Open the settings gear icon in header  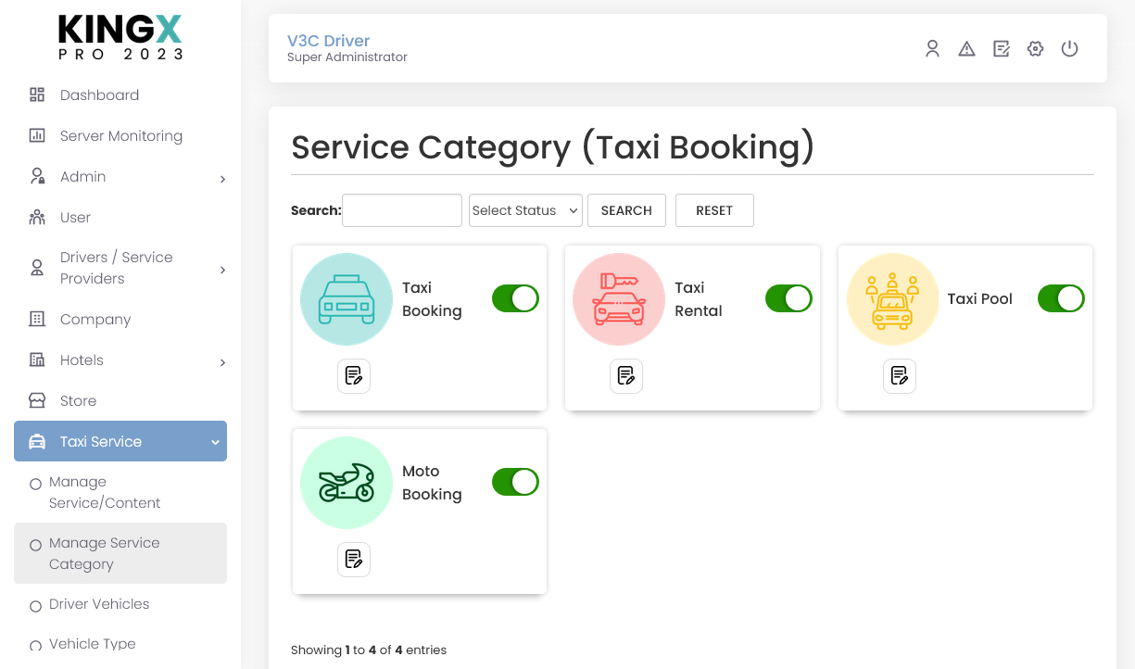pyautogui.click(x=1036, y=49)
